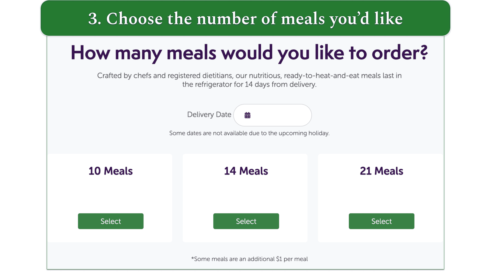Click the '$1 per meal' footnote
The image size is (491, 276).
(249, 259)
